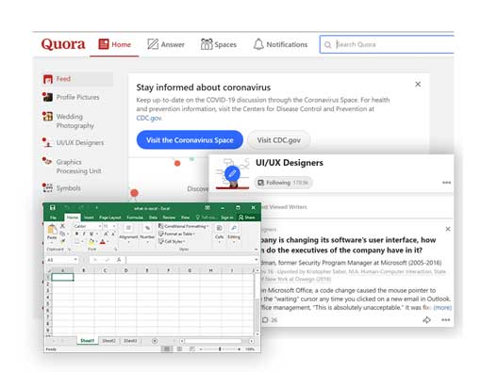Switch to Page Break Preview in status bar

point(191,348)
